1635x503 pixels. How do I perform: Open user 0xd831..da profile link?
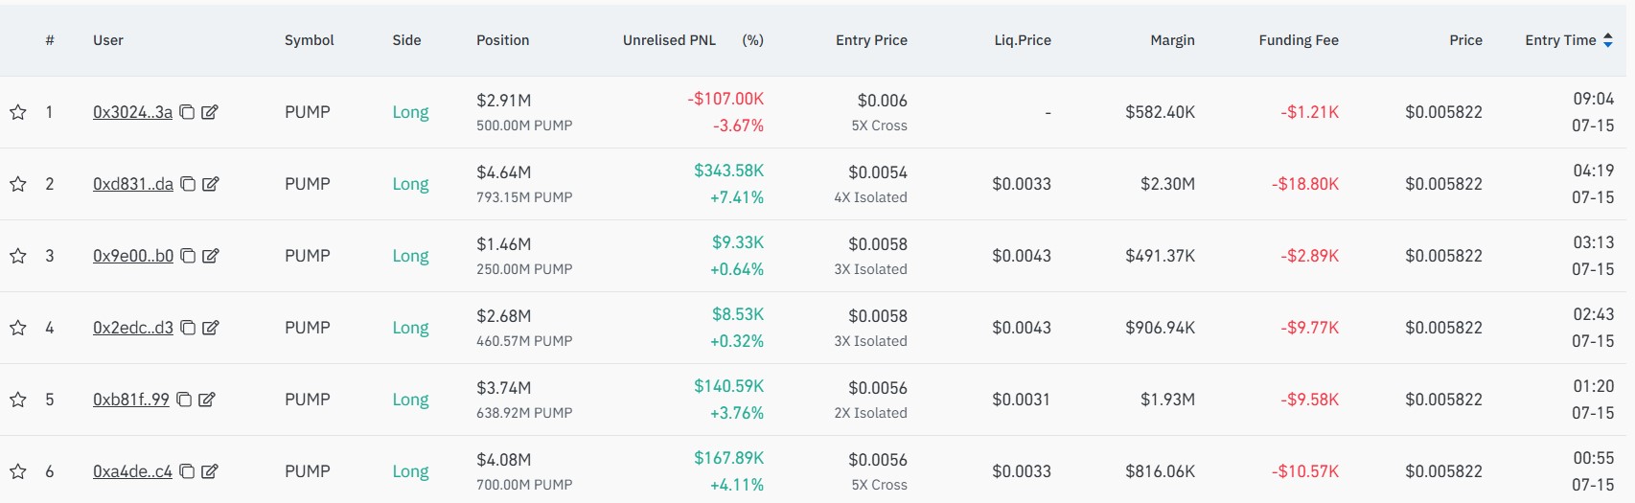pos(133,184)
